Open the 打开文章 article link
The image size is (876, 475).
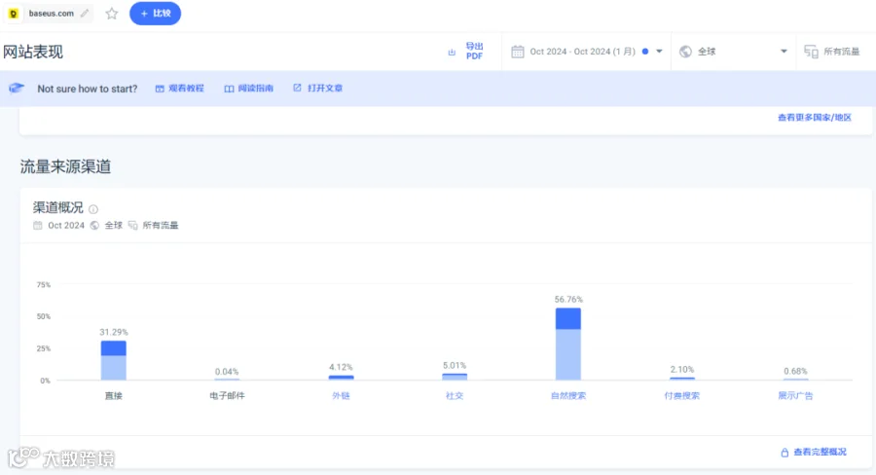click(318, 89)
